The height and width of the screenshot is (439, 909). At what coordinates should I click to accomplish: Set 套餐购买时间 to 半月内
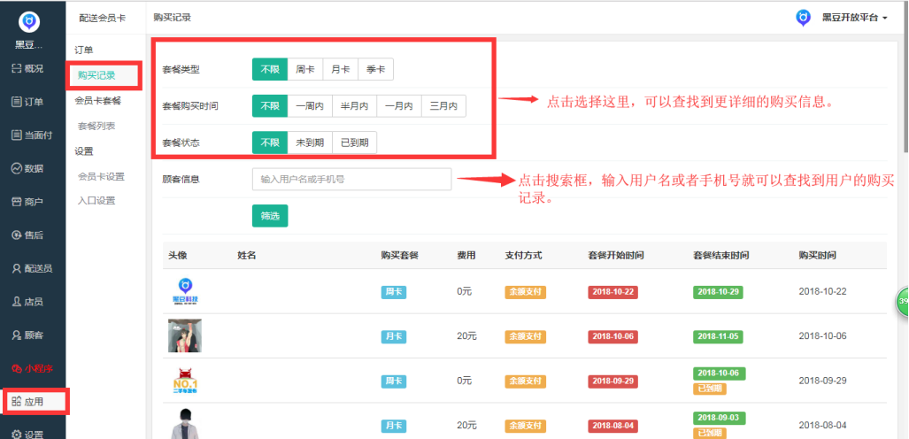(354, 106)
